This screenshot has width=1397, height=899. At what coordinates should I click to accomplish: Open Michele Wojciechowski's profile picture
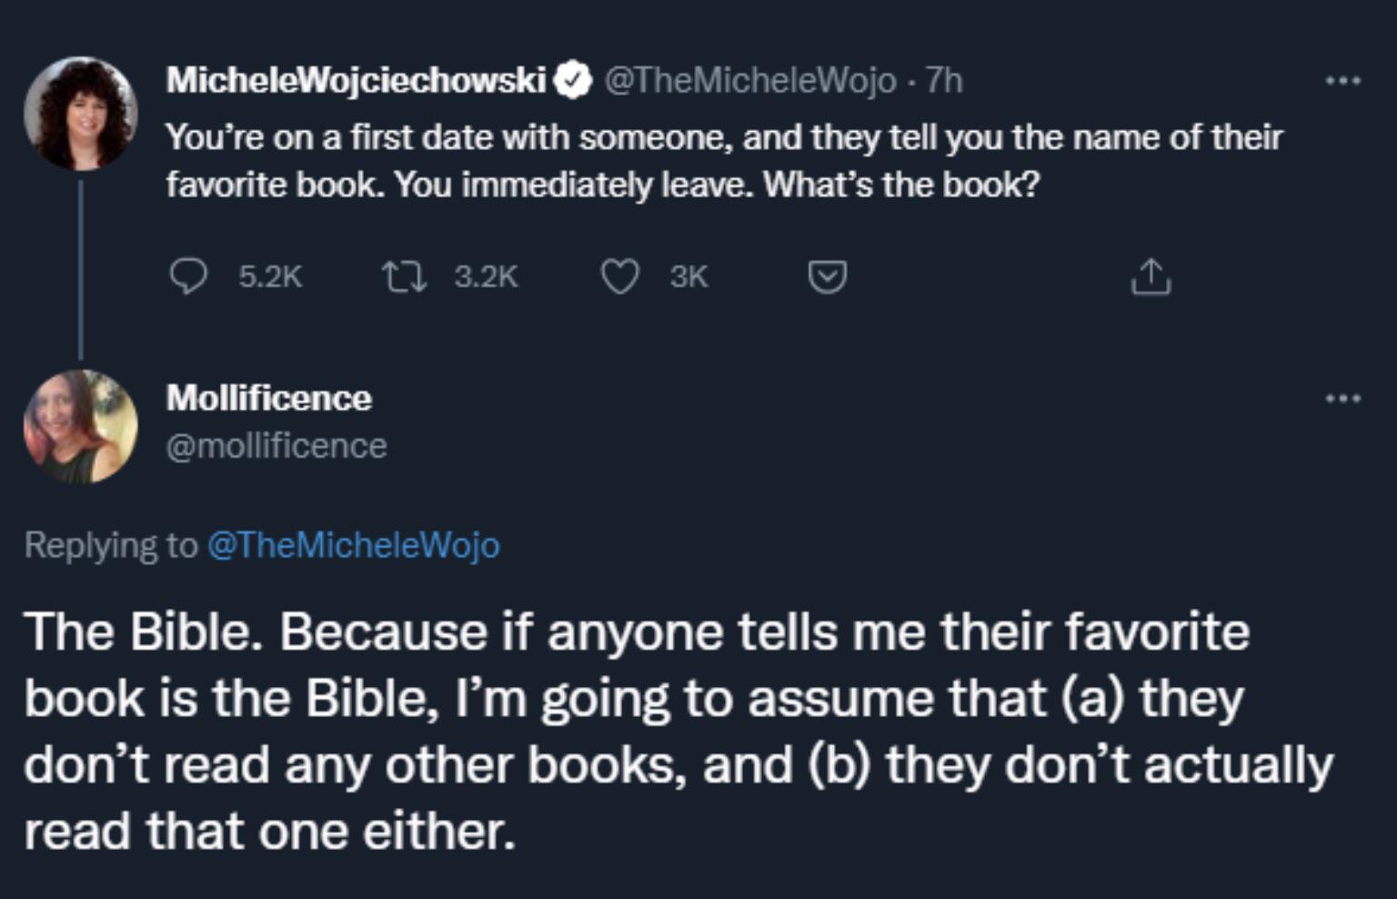[x=80, y=114]
